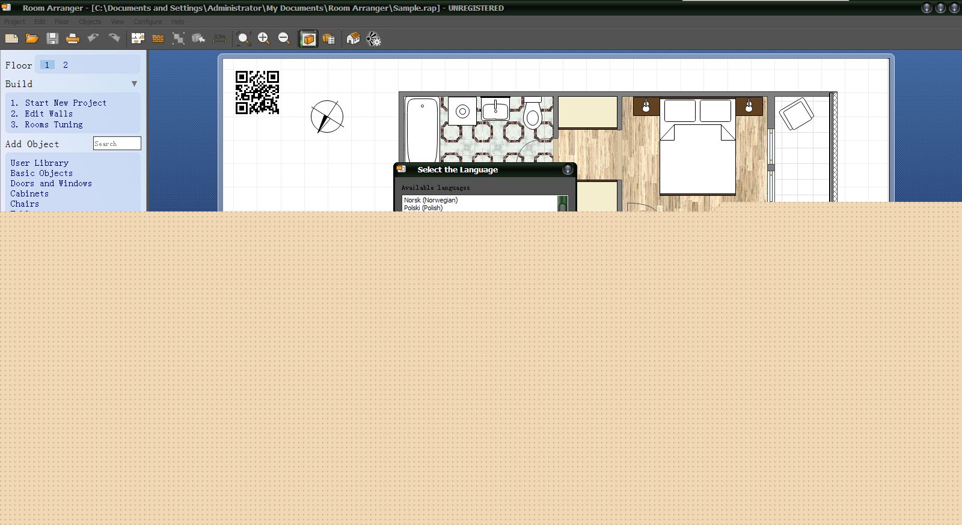Click Rooms Tuning step
962x525 pixels.
(54, 124)
